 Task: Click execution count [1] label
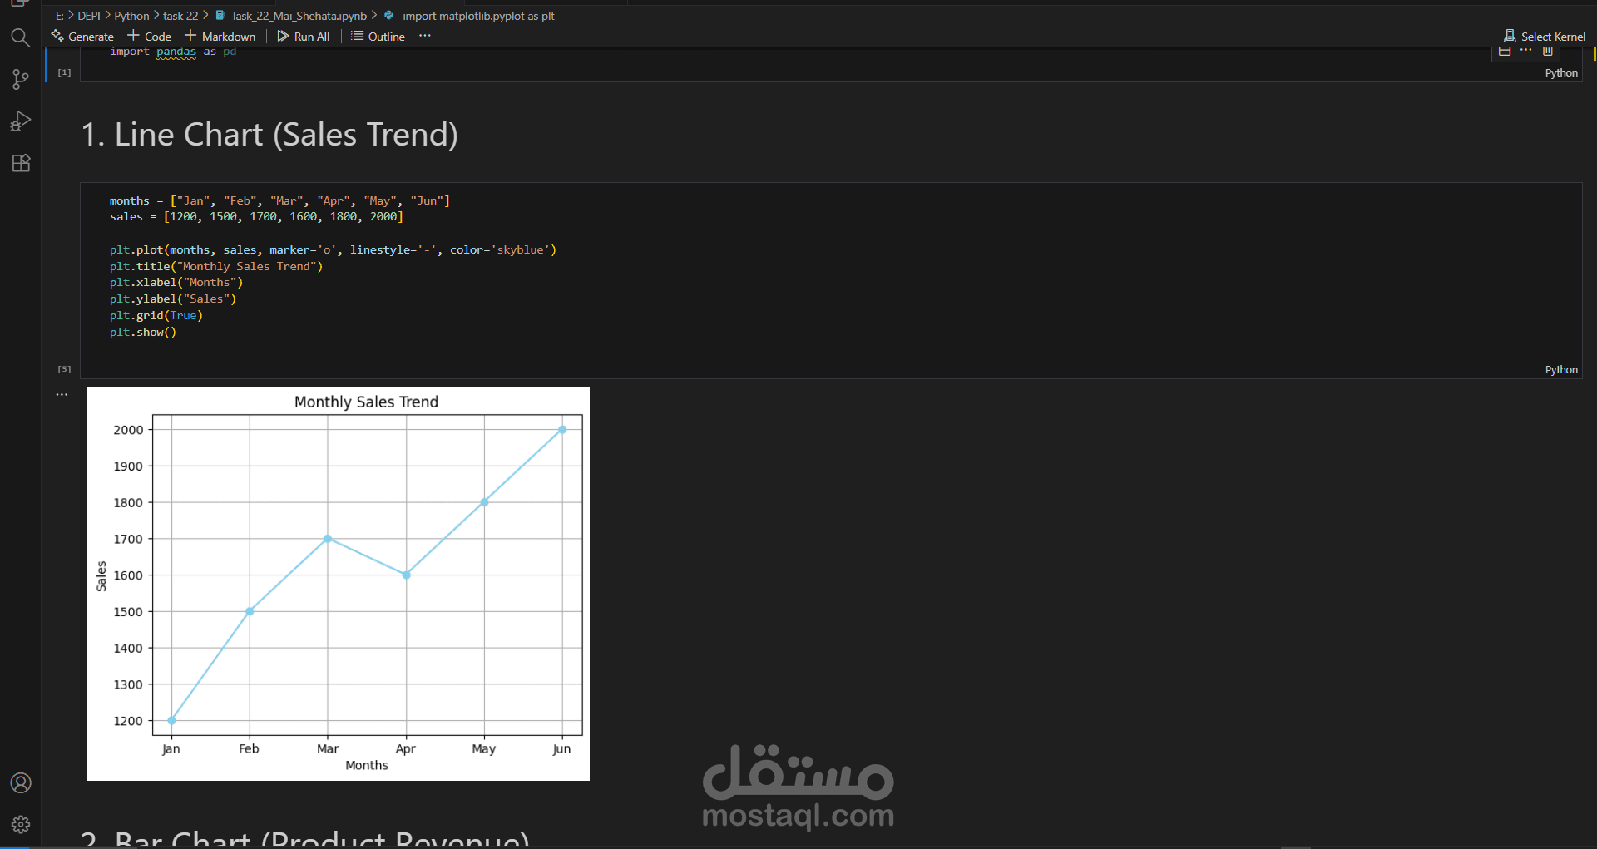point(64,72)
